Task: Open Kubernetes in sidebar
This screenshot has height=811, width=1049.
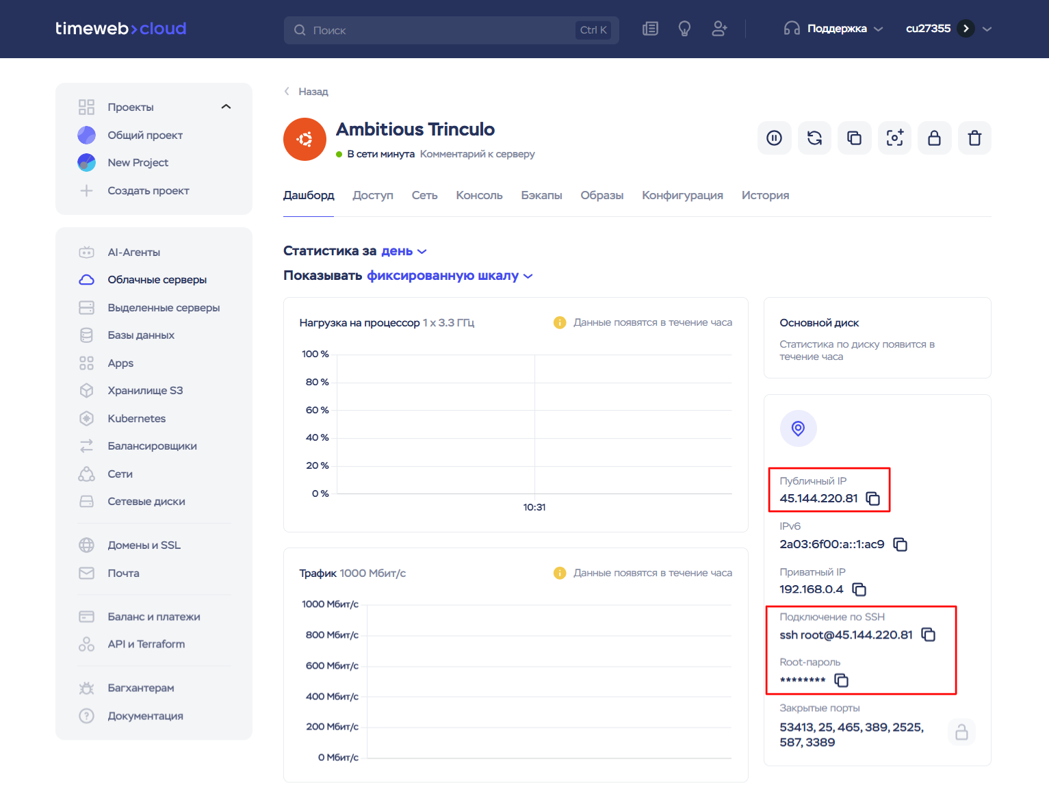Action: [x=136, y=418]
